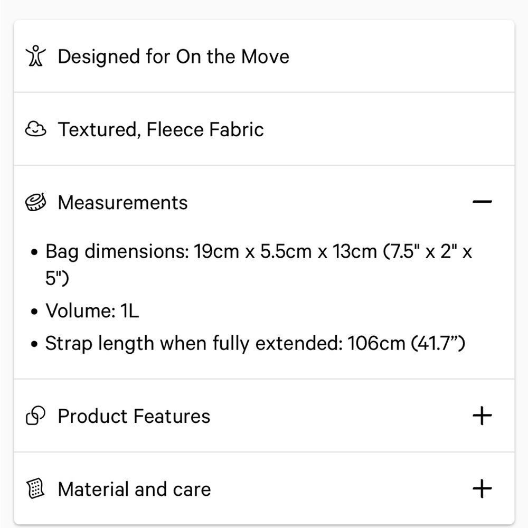Click the person icon beside Designed for On the Move
This screenshot has width=528, height=528.
pyautogui.click(x=36, y=56)
